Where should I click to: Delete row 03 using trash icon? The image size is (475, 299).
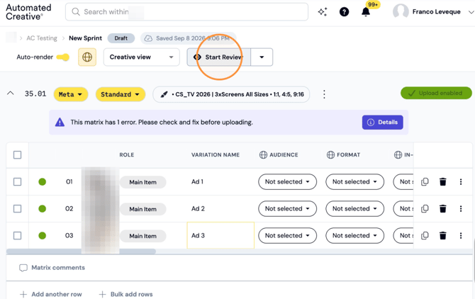tap(442, 235)
